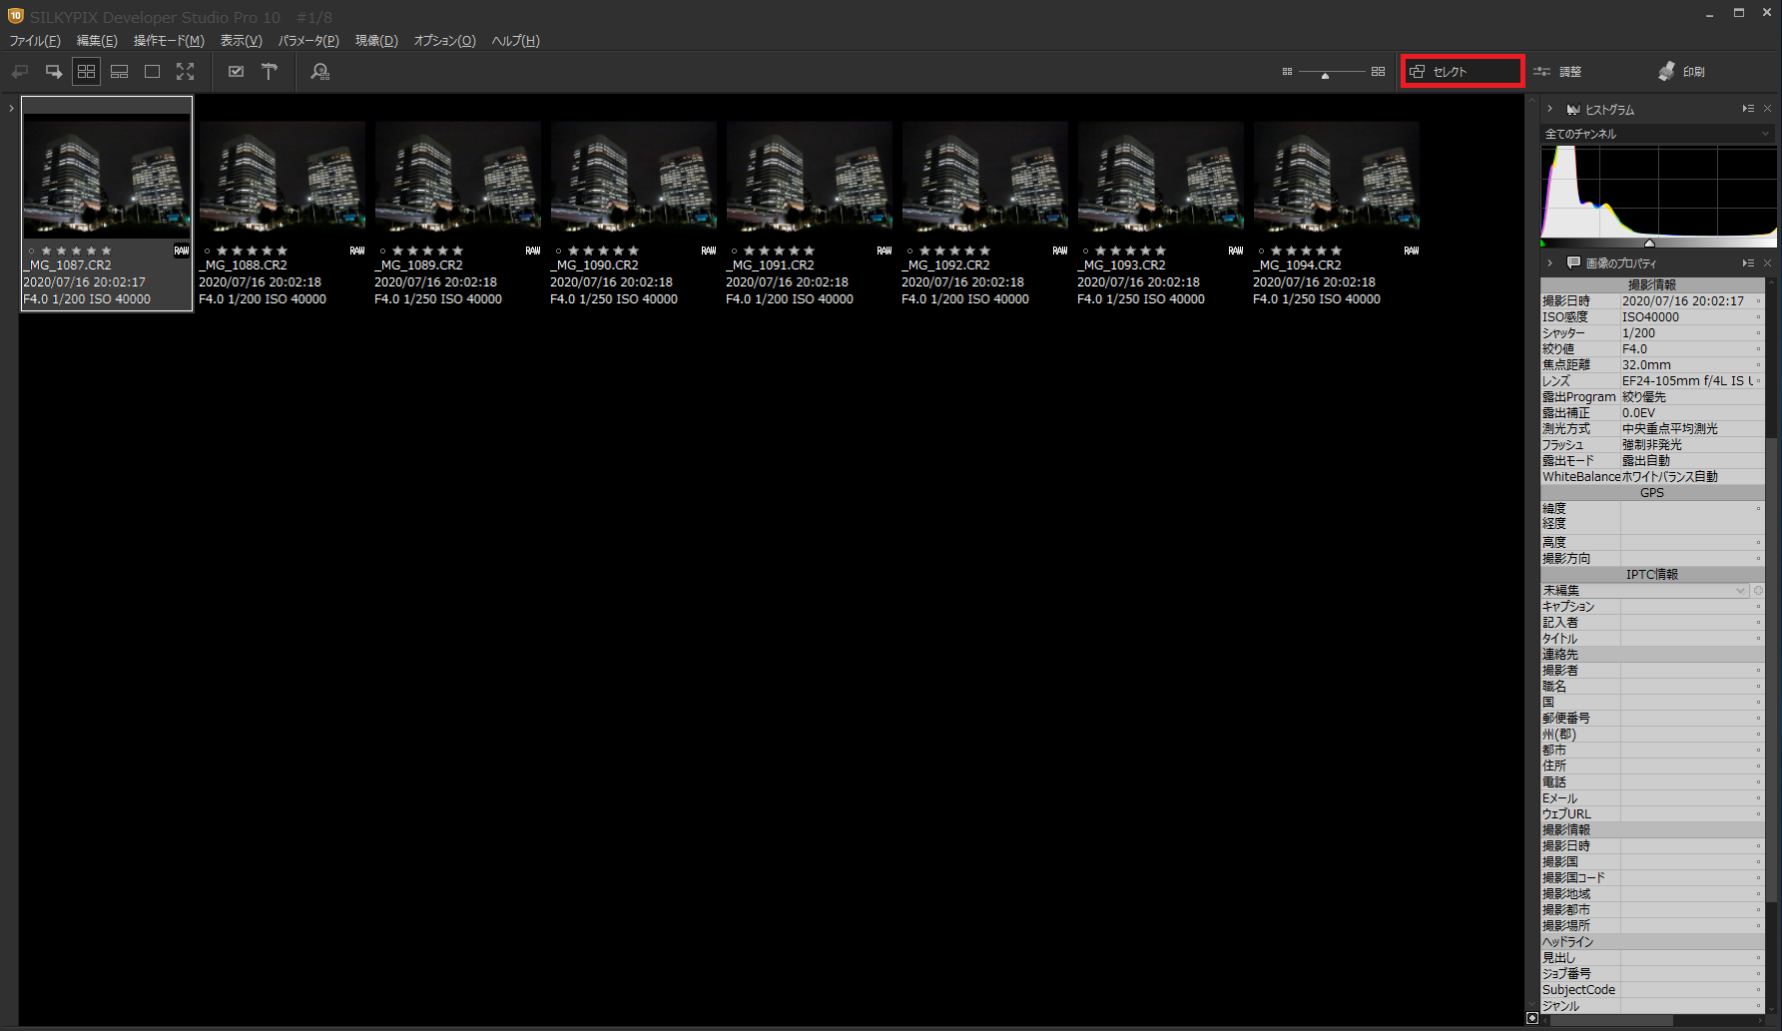Click the lens value EF24-105mm f/4L IS
The width and height of the screenshot is (1782, 1031).
[x=1687, y=381]
